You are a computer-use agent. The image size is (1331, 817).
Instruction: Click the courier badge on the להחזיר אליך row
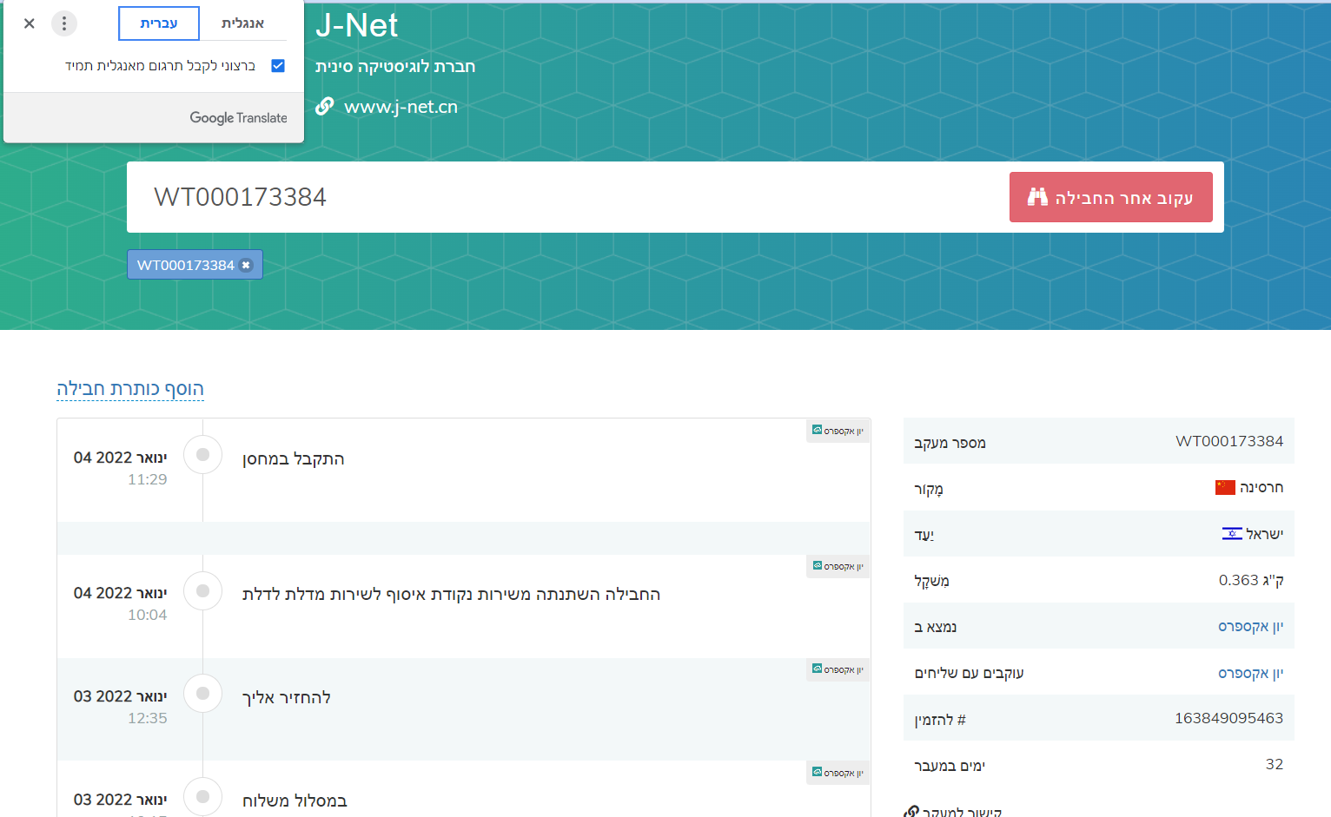point(838,669)
